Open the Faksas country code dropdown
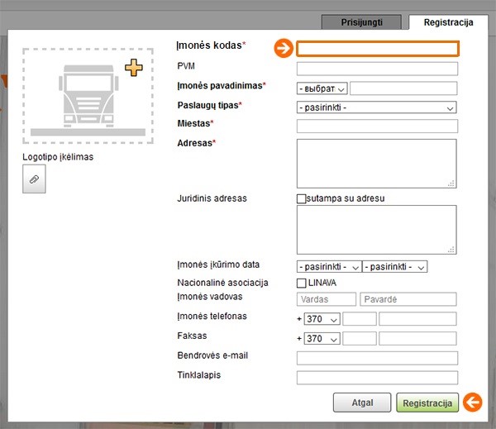This screenshot has width=496, height=429. point(322,339)
